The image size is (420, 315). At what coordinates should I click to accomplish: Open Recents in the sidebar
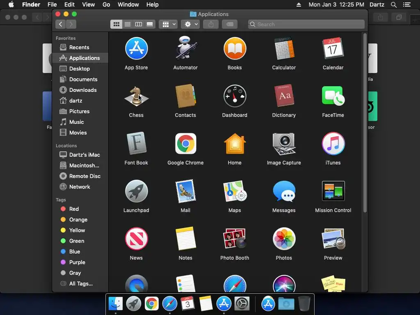[80, 48]
